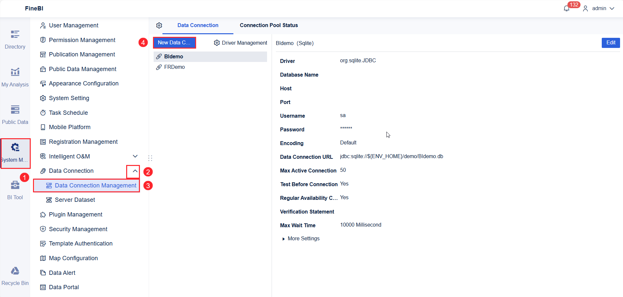Open My Analysis from the sidebar
This screenshot has width=623, height=297.
pos(15,77)
